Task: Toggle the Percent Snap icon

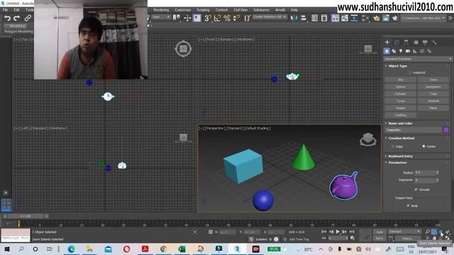Action: [227, 18]
